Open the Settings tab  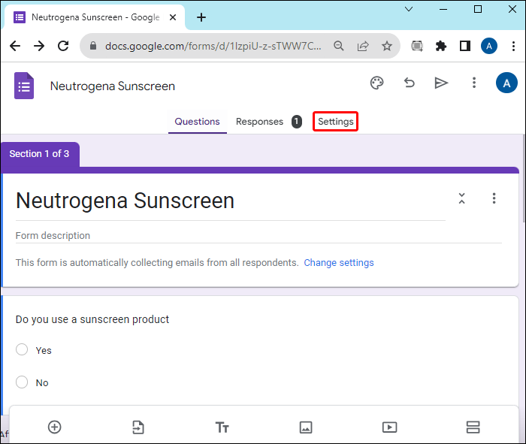[x=335, y=122]
